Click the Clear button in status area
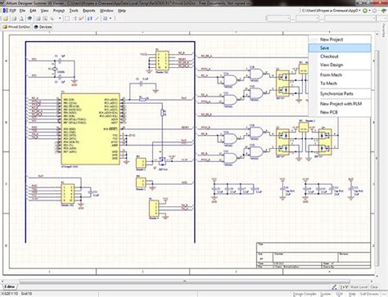 [x=374, y=287]
